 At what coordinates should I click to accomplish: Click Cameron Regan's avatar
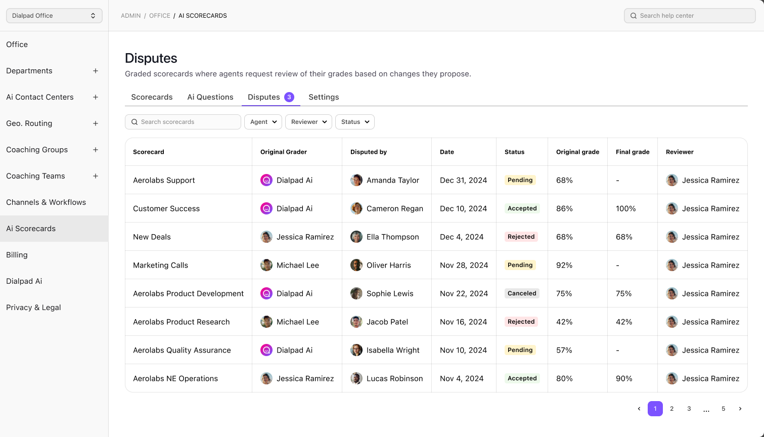[356, 208]
